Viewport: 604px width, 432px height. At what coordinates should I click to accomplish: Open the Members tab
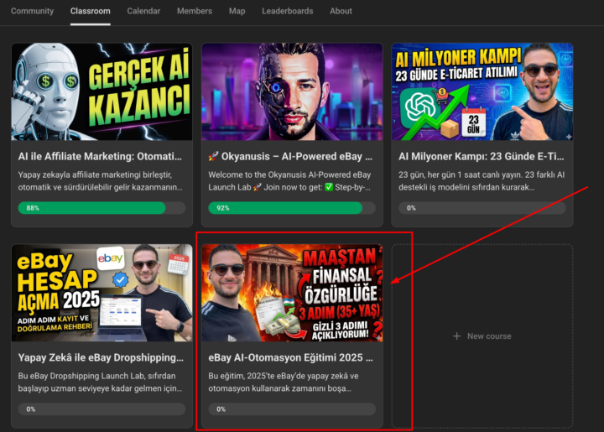[x=195, y=11]
